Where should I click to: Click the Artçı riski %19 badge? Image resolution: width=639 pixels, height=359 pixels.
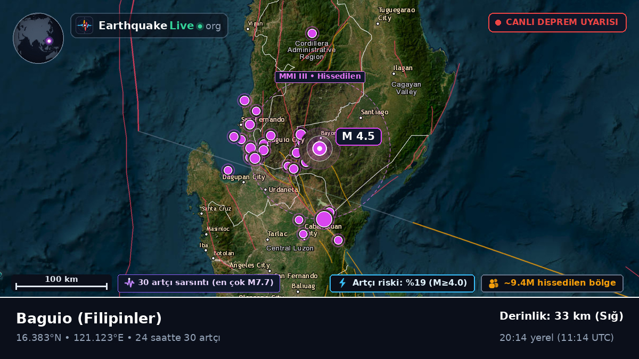coord(402,283)
